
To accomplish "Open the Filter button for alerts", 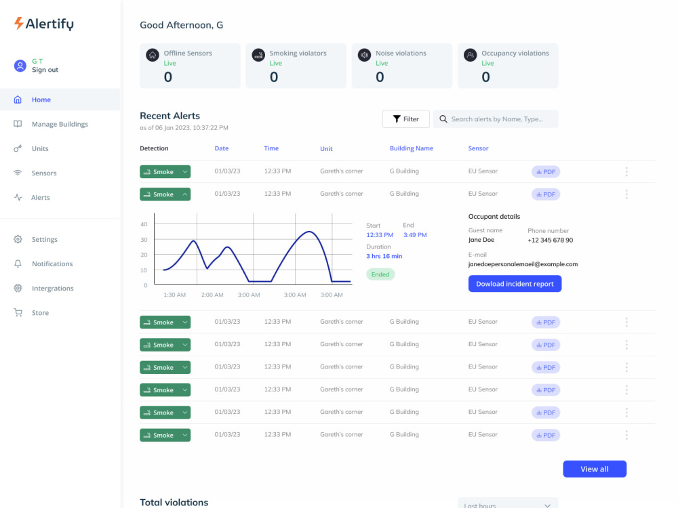I will (x=405, y=119).
